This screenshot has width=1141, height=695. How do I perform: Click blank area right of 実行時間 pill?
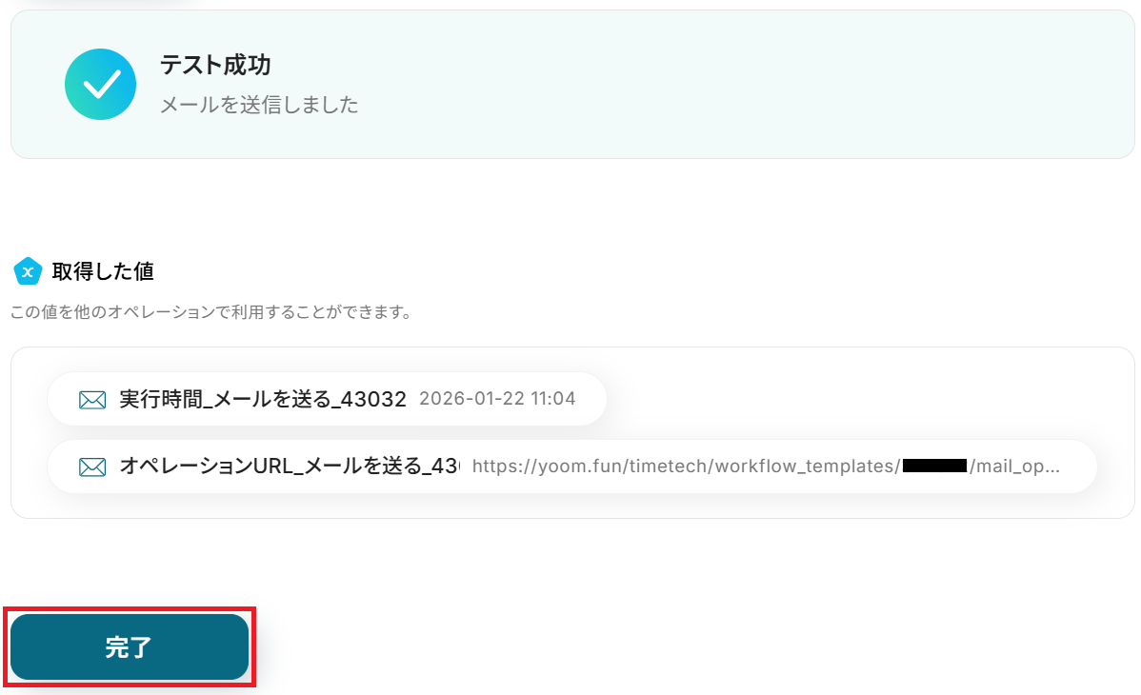pos(859,399)
